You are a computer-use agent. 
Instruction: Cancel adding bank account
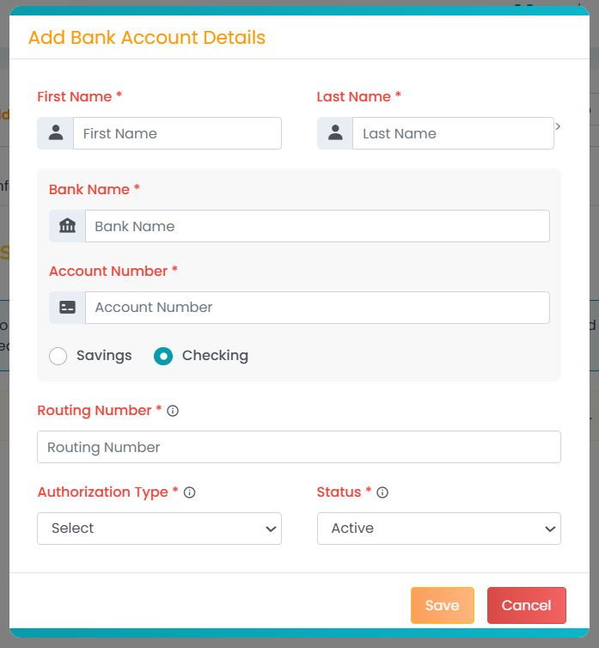tap(526, 605)
